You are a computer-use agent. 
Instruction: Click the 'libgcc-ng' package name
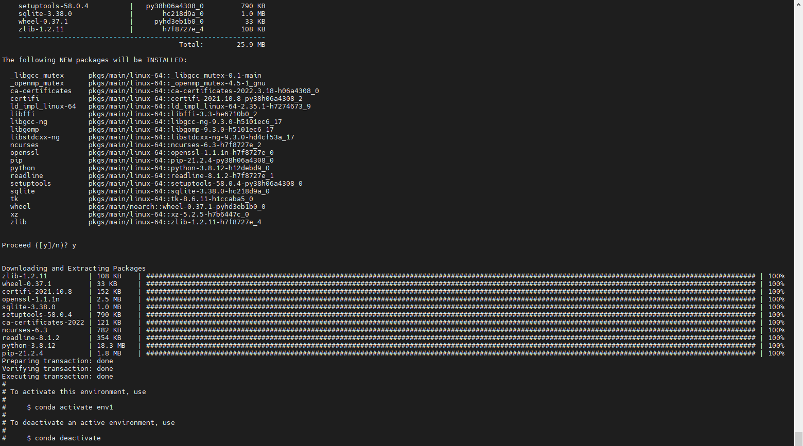pos(29,122)
